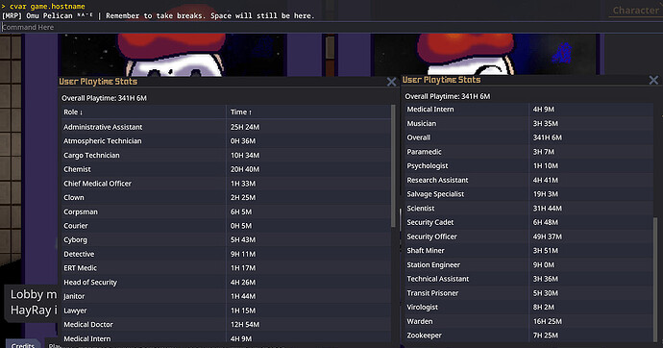
Task: Open the Credits tab at the bottom
Action: pyautogui.click(x=23, y=344)
